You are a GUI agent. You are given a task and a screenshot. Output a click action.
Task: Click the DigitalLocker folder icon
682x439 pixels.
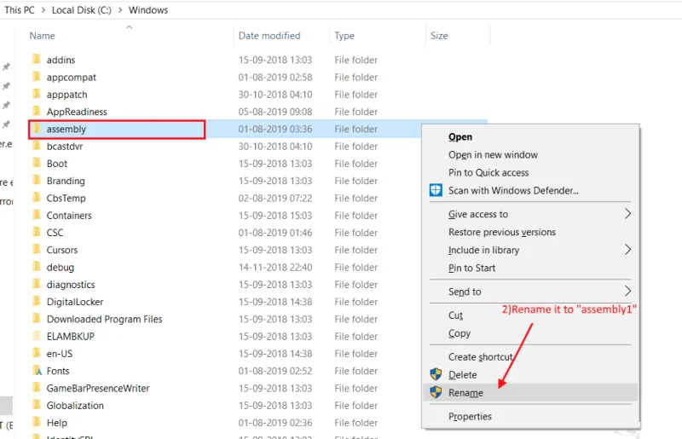click(37, 301)
